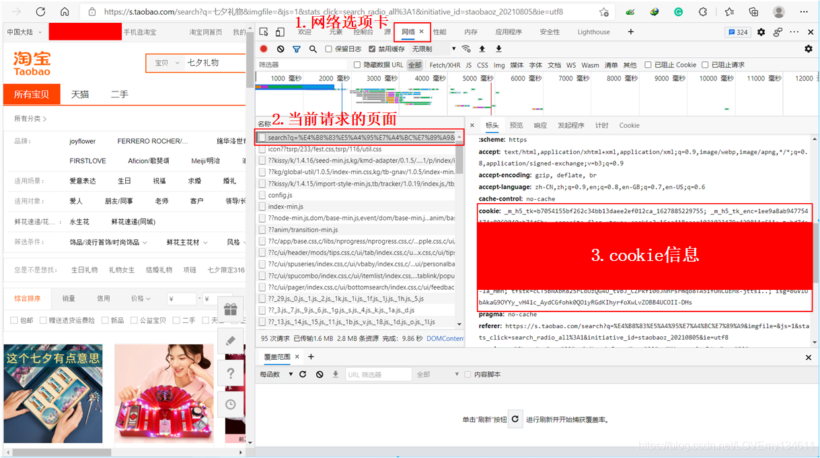Open the browser extensions puzzle icon
The image size is (820, 458).
click(703, 12)
